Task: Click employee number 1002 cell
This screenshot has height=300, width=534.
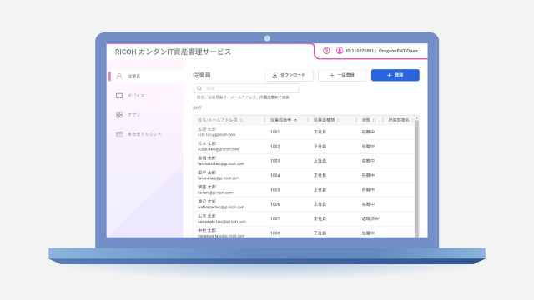Action: 275,147
